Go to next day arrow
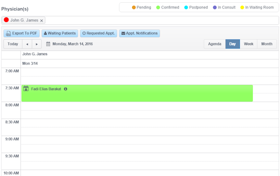Image resolution: width=280 pixels, height=176 pixels. [x=36, y=44]
